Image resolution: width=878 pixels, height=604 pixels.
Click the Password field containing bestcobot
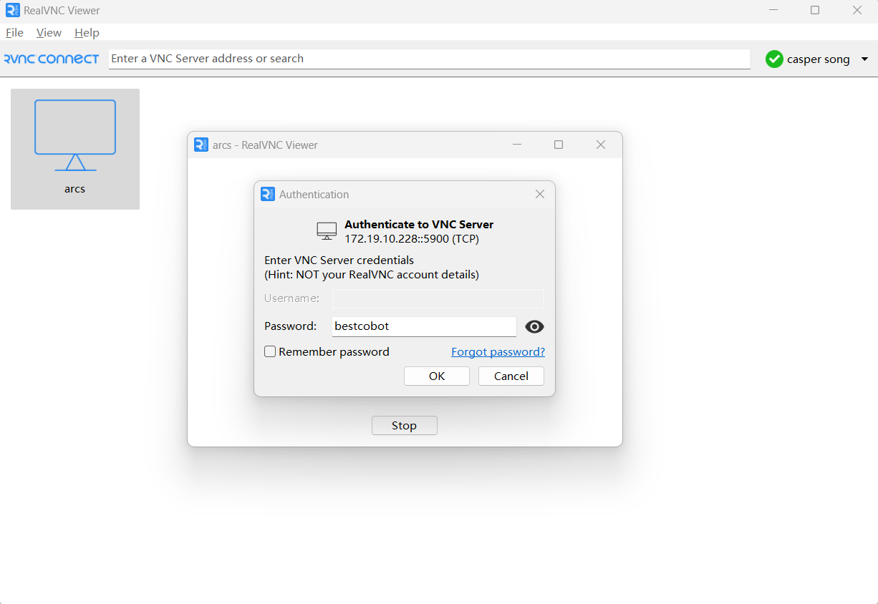coord(424,326)
